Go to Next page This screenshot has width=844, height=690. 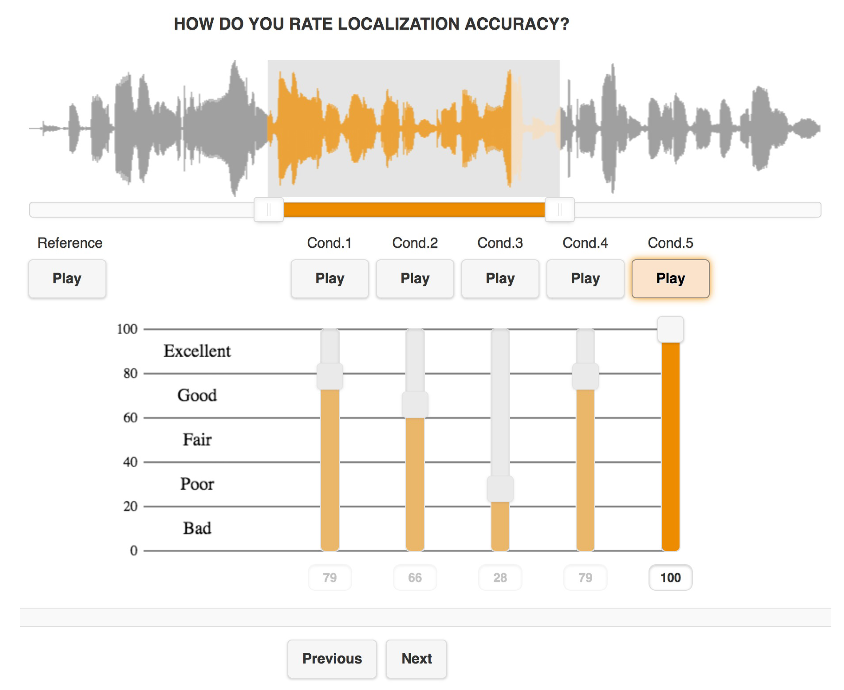tap(416, 659)
